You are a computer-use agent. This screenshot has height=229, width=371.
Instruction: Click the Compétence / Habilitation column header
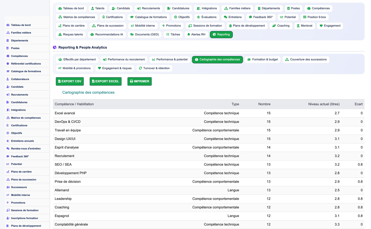(x=74, y=104)
